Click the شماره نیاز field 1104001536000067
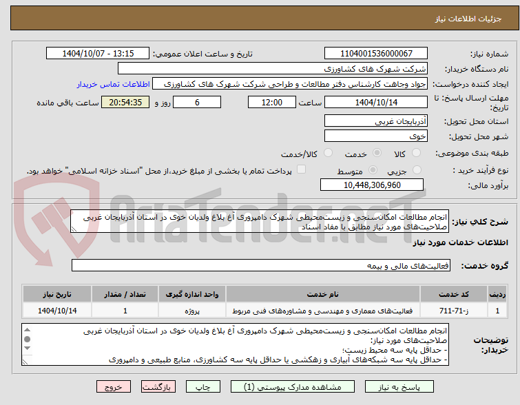The image size is (520, 405). coord(376,54)
